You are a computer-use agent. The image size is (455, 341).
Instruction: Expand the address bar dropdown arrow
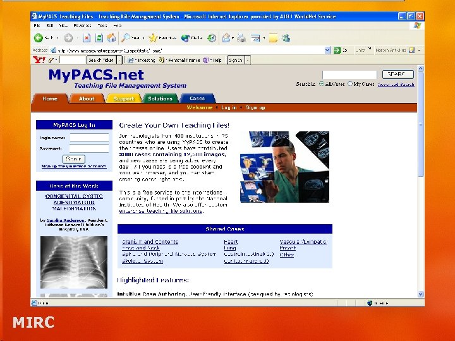click(327, 50)
